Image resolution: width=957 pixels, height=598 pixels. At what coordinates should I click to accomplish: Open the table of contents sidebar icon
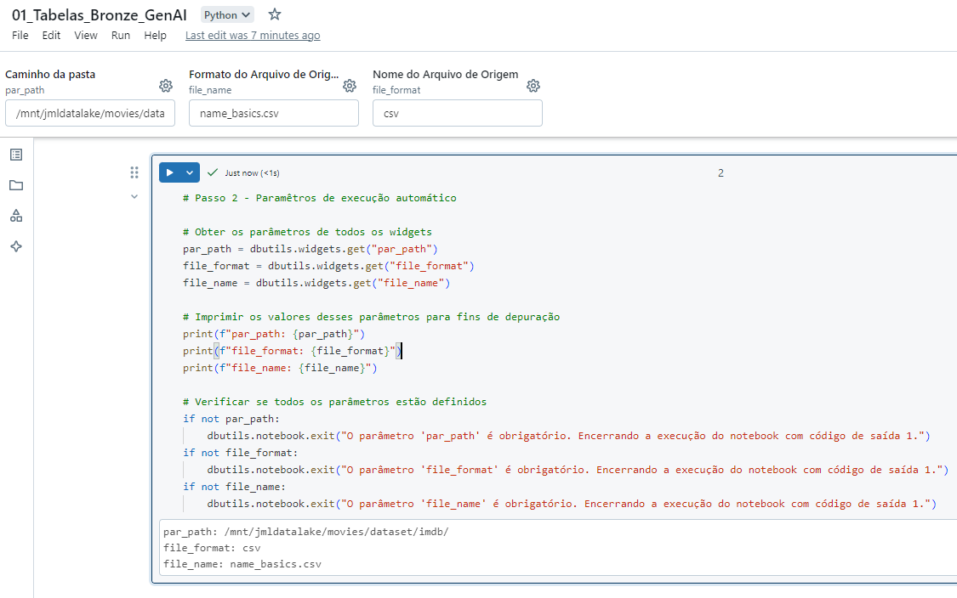tap(16, 155)
